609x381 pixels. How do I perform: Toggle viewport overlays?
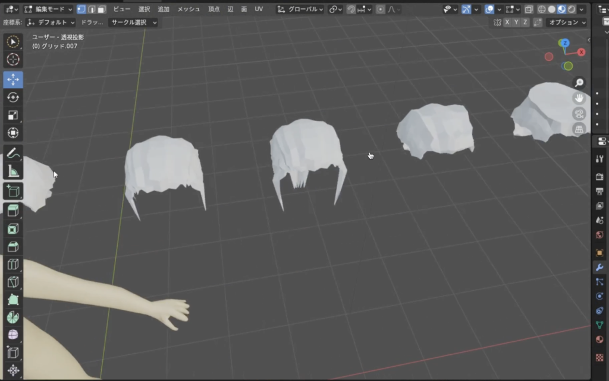pyautogui.click(x=489, y=9)
